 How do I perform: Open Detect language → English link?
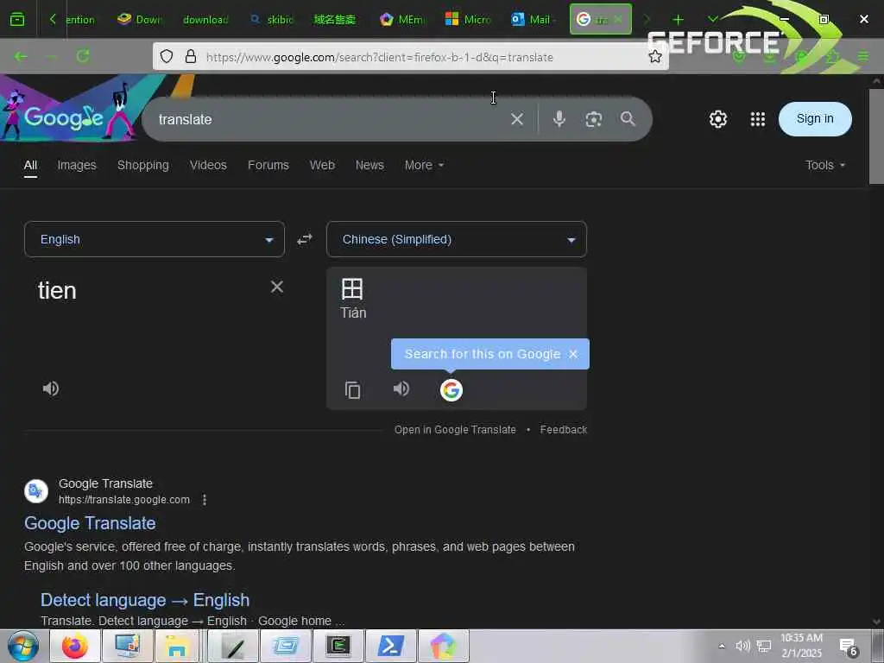tap(145, 600)
